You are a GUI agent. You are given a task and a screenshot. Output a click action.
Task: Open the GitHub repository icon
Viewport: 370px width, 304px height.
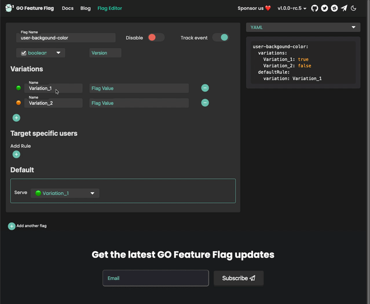314,8
